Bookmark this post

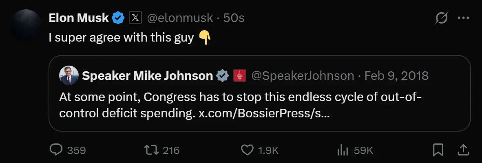pyautogui.click(x=438, y=150)
